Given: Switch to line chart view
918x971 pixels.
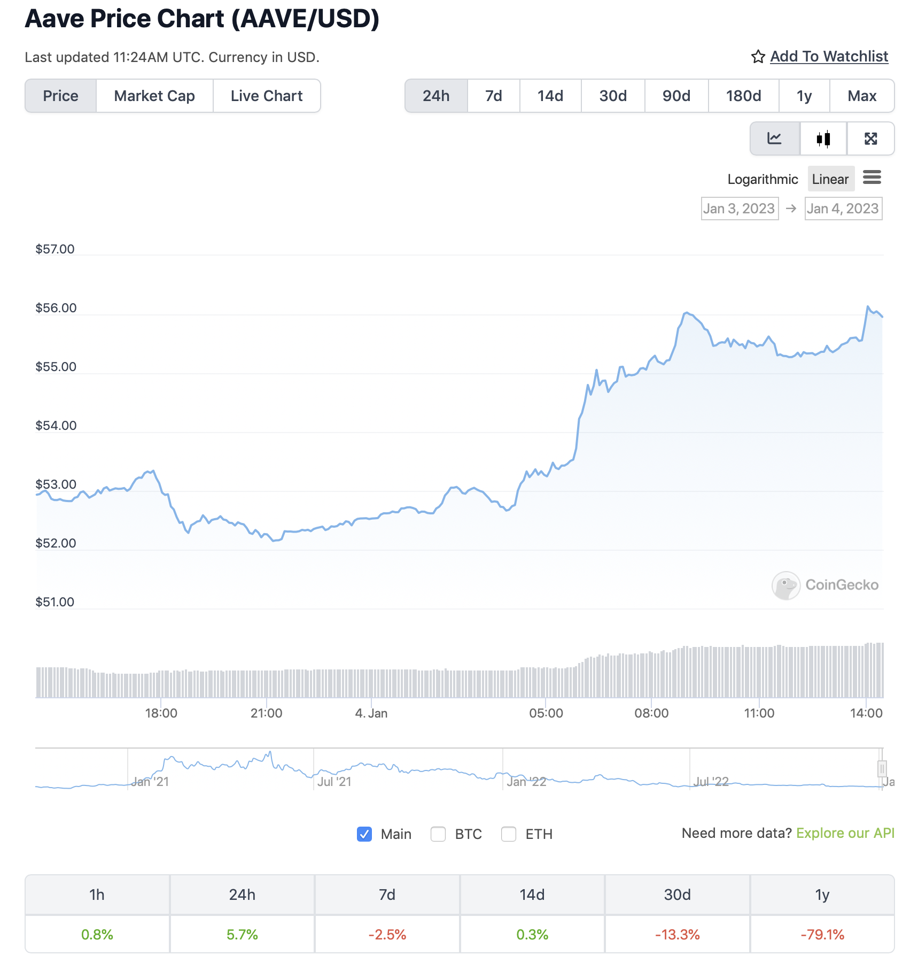Looking at the screenshot, I should pos(774,139).
